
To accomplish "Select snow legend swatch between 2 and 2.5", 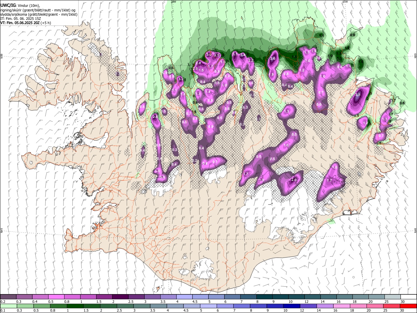I will point(120,297).
